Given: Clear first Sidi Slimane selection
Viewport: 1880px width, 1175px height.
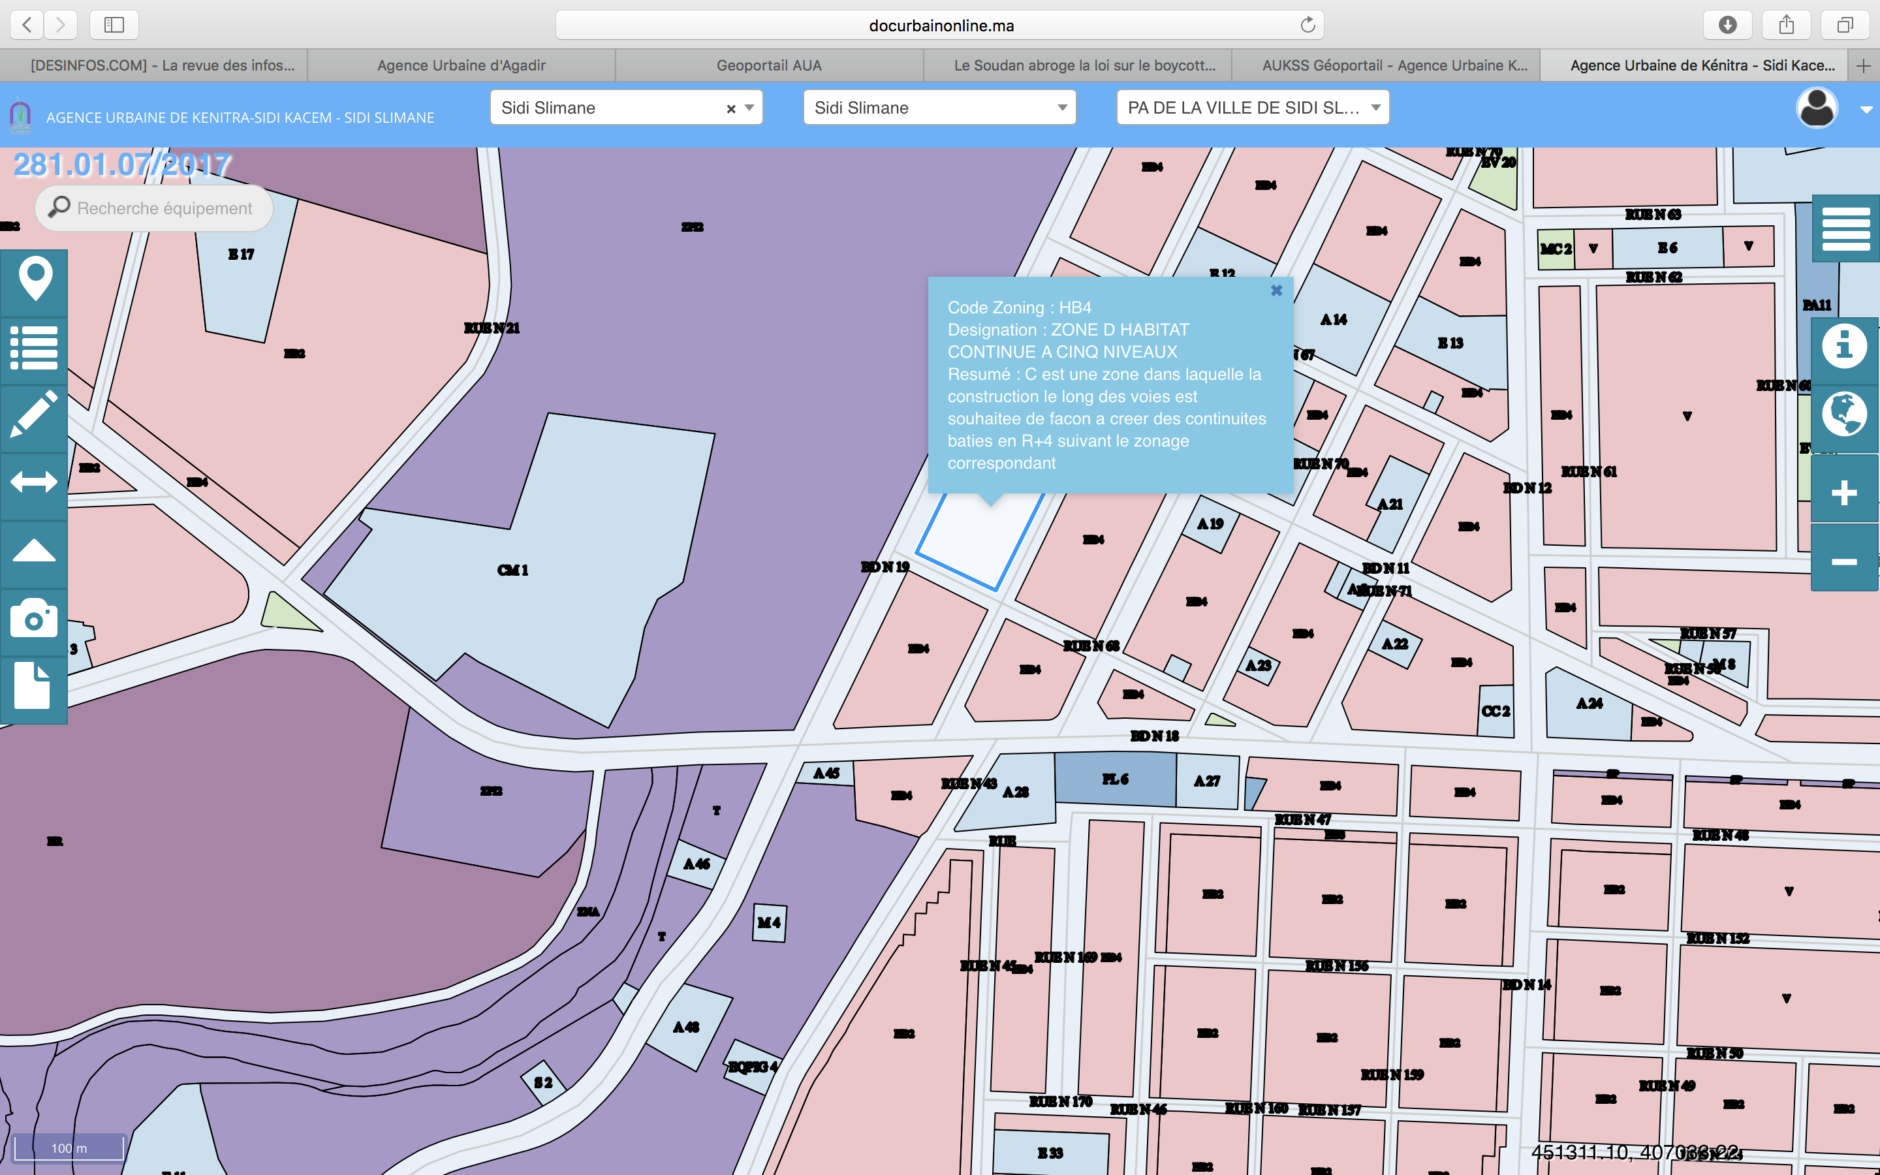Looking at the screenshot, I should 731,109.
